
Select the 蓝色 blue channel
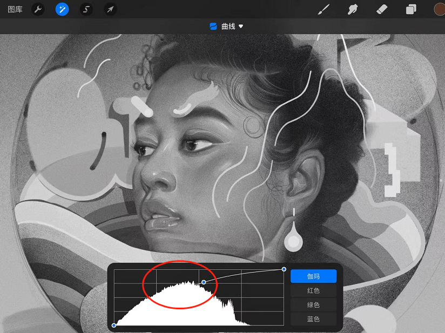tap(313, 319)
